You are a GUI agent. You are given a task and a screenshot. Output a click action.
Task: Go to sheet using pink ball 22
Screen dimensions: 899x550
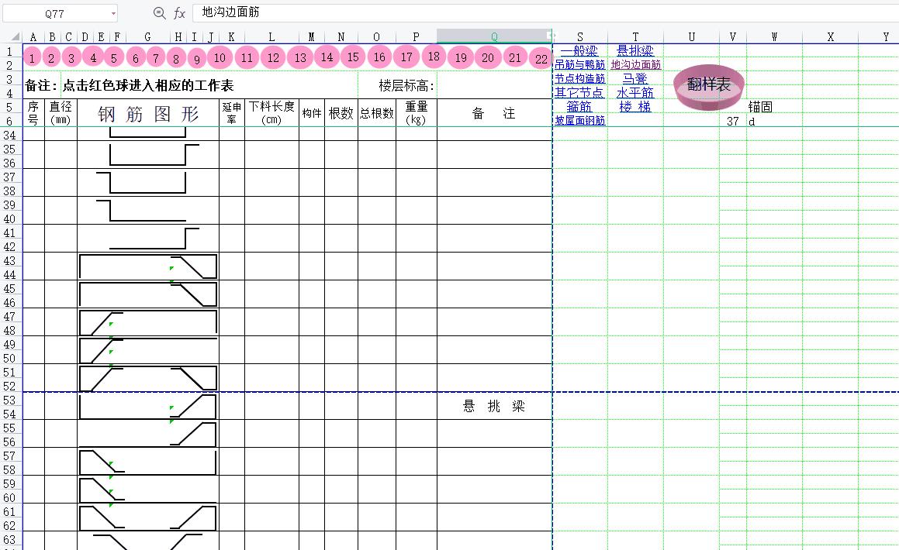point(541,59)
